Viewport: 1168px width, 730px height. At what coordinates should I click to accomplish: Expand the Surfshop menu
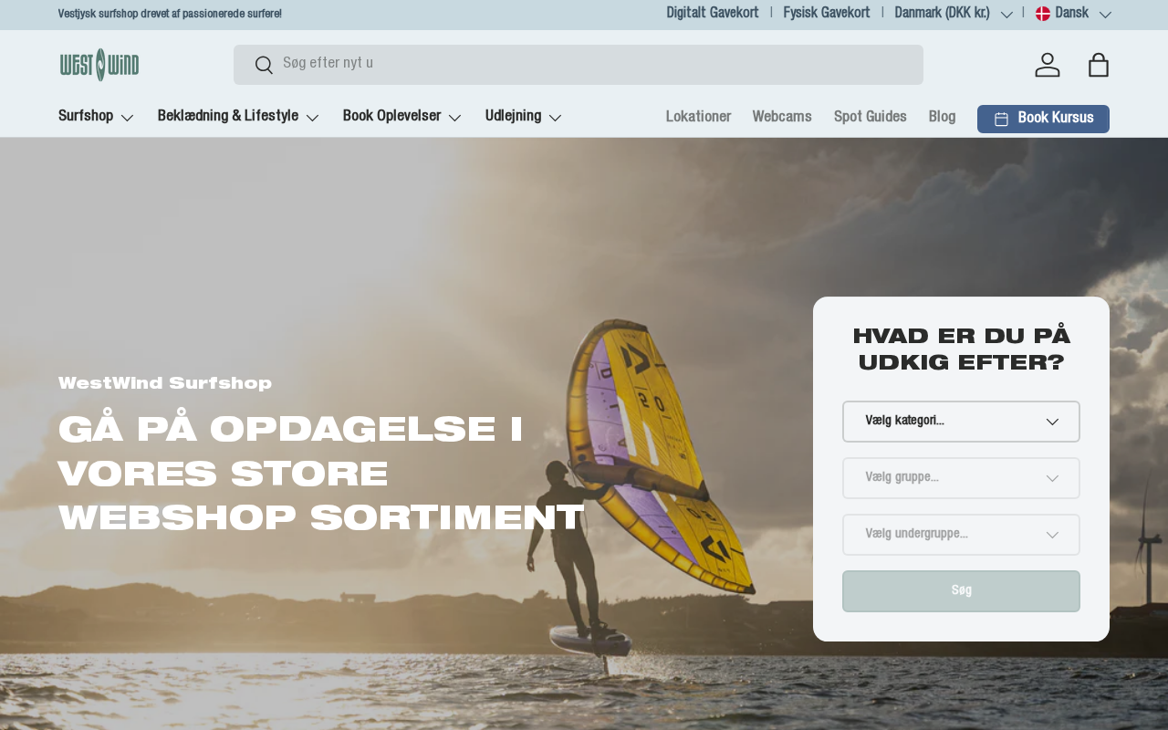pyautogui.click(x=96, y=117)
